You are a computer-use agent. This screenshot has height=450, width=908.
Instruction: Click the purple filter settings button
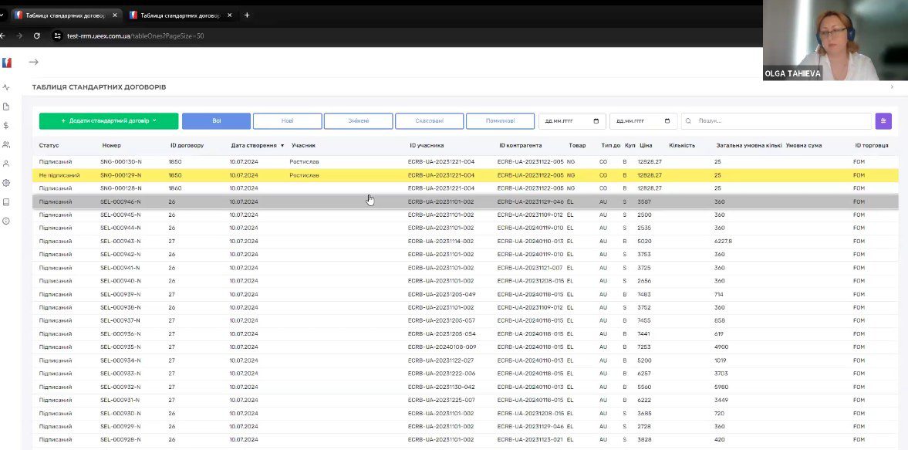click(x=883, y=121)
